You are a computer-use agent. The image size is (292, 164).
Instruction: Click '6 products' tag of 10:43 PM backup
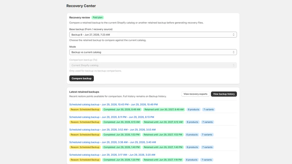193,110
